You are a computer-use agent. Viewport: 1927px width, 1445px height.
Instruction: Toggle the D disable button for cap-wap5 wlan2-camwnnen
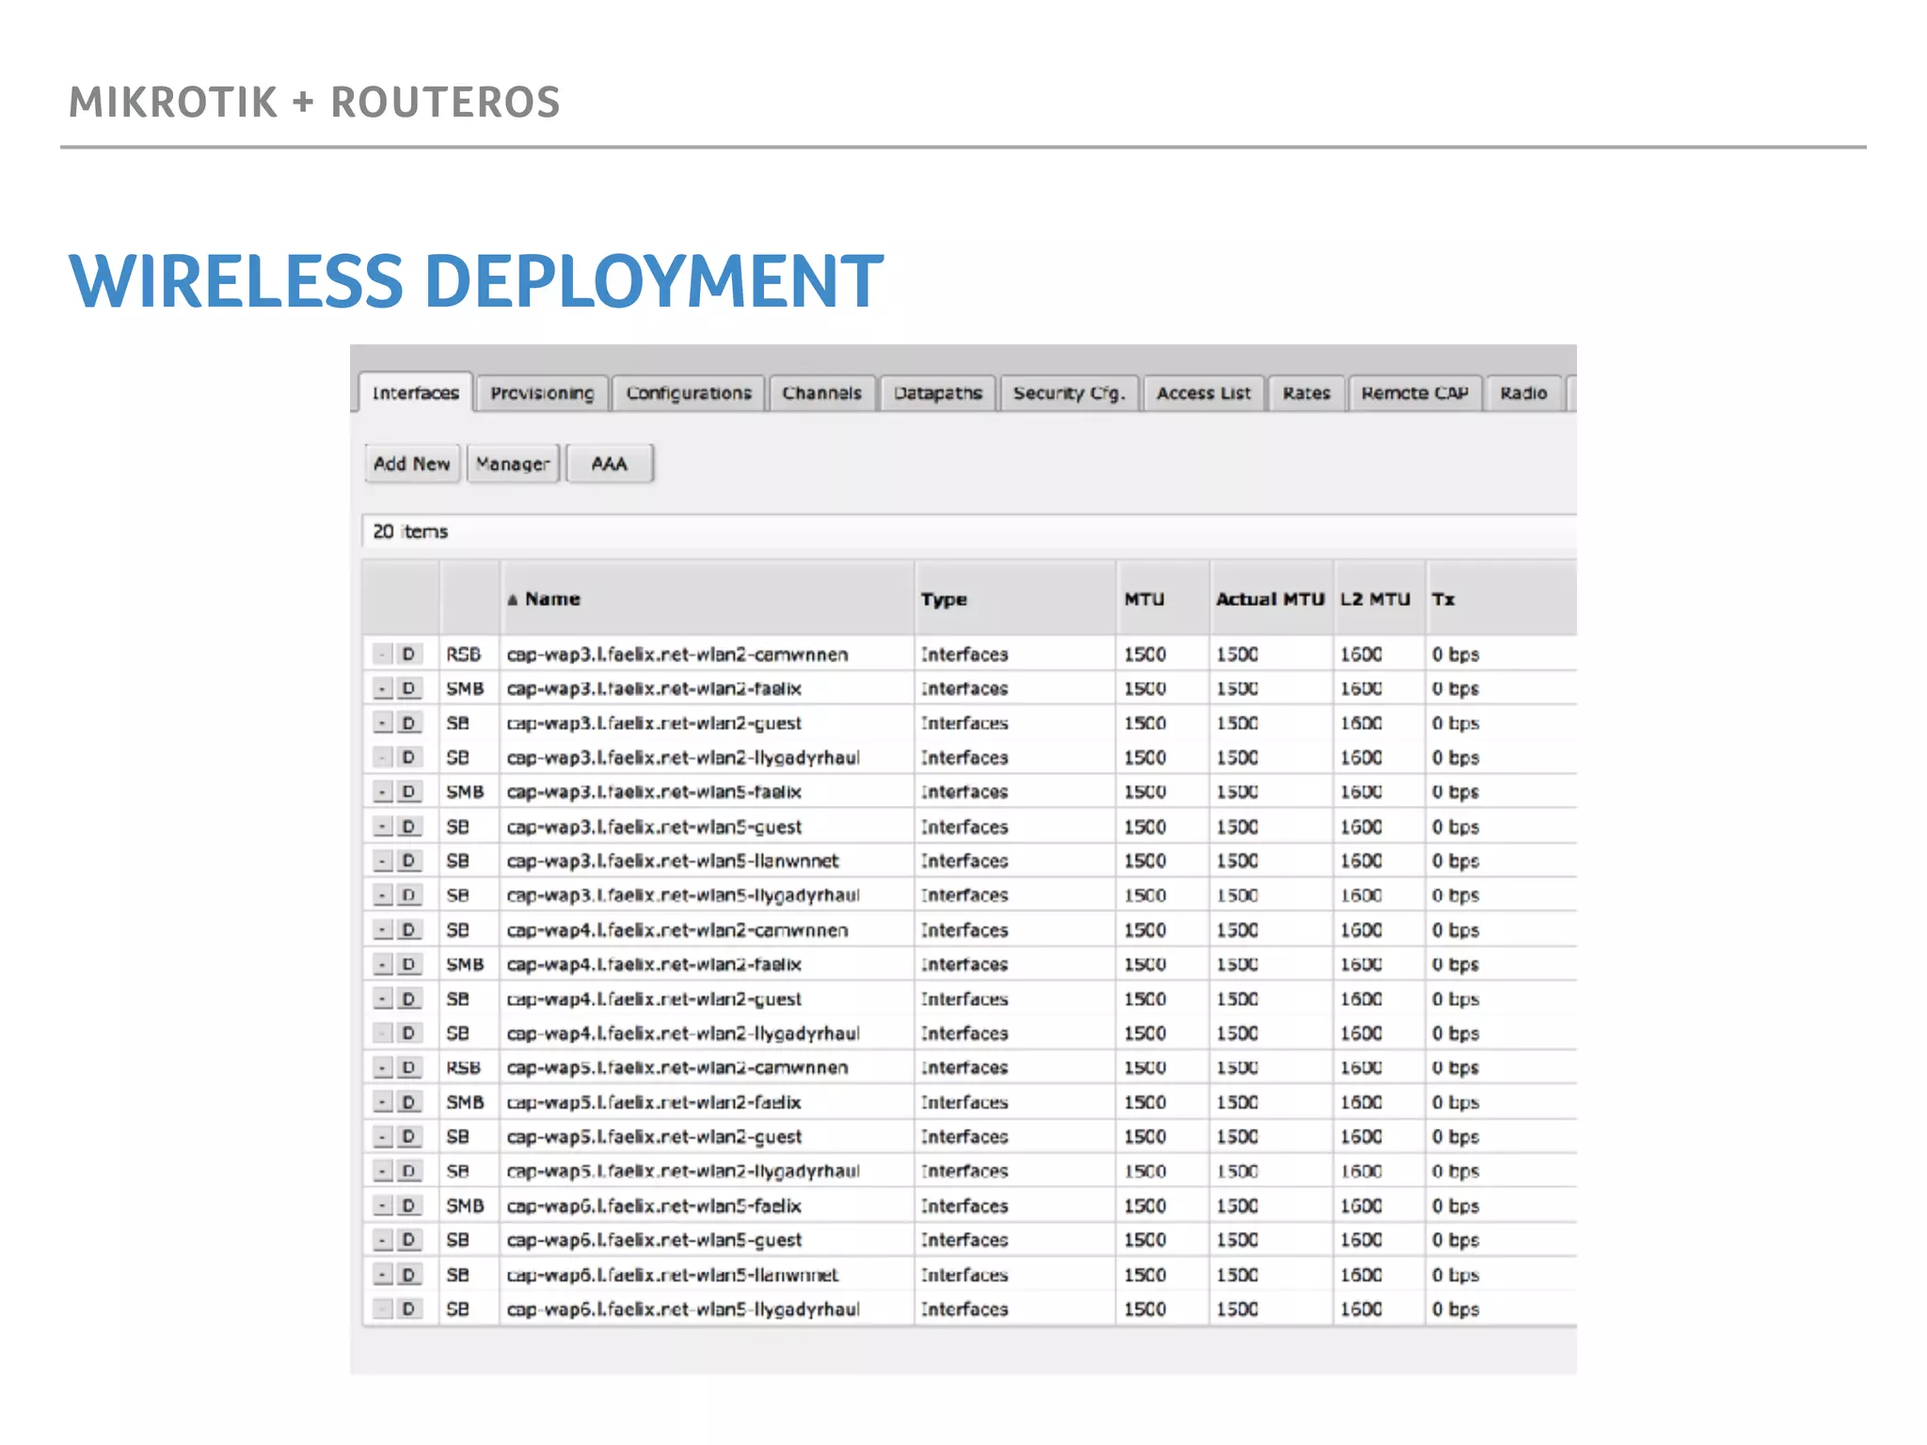(408, 1068)
